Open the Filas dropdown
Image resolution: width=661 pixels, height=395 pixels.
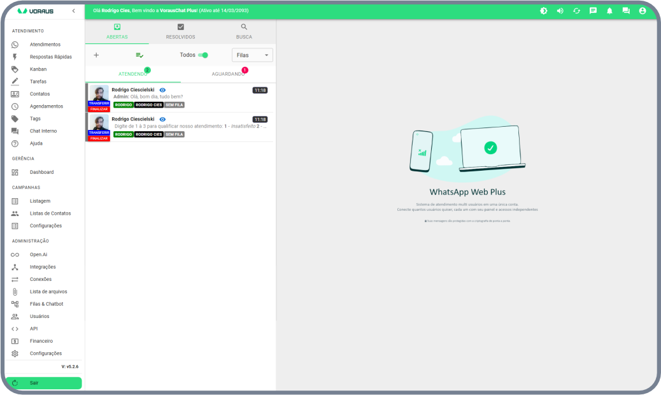(x=252, y=55)
